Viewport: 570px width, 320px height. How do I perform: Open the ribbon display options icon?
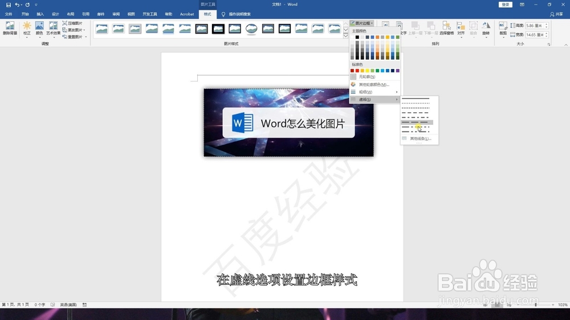coord(522,5)
